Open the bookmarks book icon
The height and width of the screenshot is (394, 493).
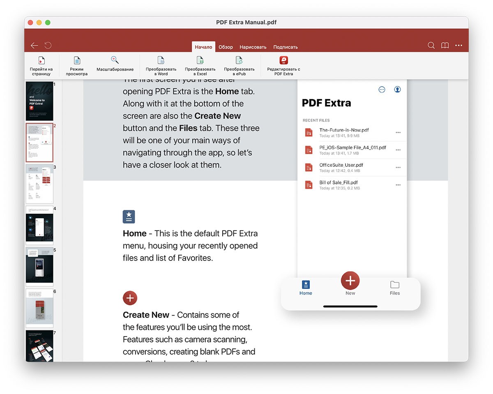click(x=445, y=46)
